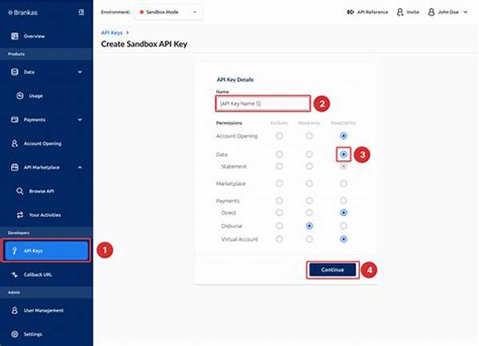The width and height of the screenshot is (479, 346).
Task: Go to User Management in sidebar
Action: (43, 310)
